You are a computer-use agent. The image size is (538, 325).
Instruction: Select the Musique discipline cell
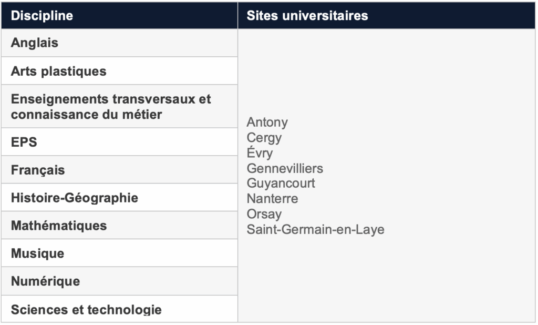(37, 253)
